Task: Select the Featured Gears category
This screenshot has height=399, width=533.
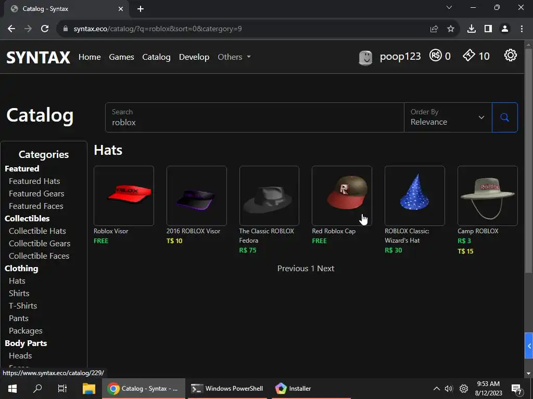Action: click(x=36, y=194)
